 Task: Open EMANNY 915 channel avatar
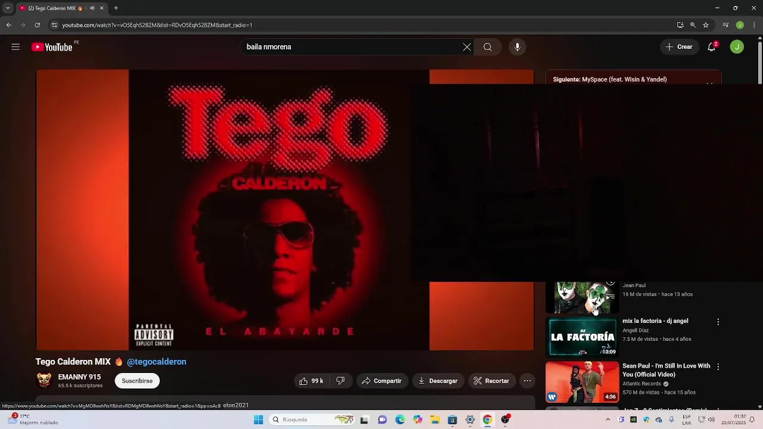coord(44,381)
